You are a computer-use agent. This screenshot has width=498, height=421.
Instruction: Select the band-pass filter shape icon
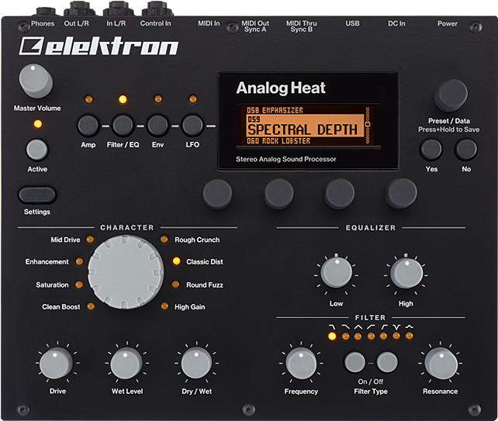click(358, 327)
